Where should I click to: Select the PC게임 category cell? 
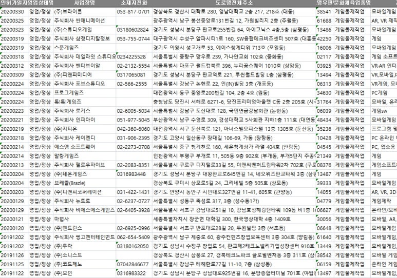pos(384,93)
